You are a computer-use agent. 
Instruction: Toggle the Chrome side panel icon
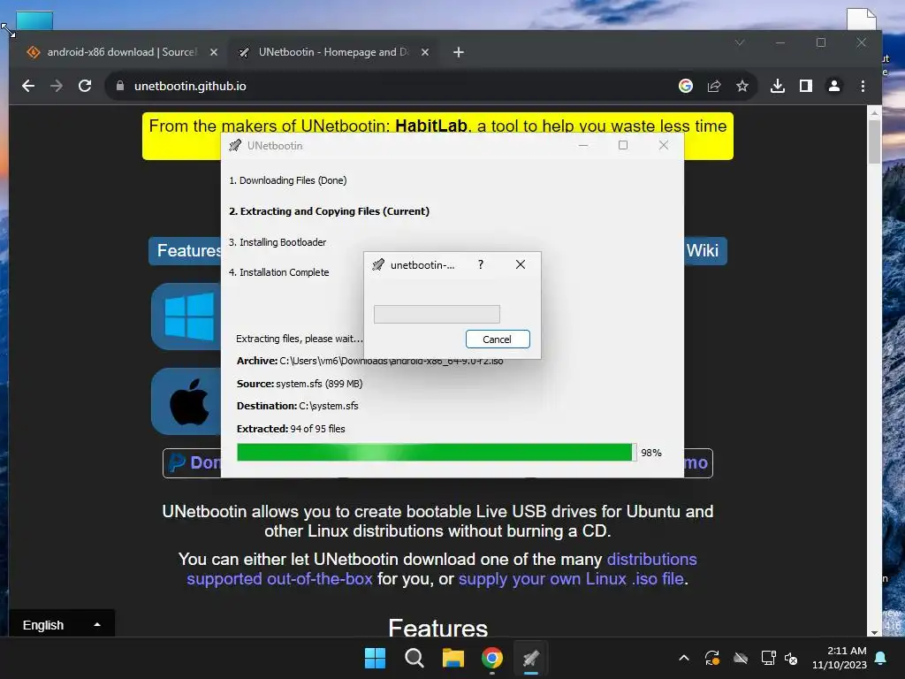[806, 86]
